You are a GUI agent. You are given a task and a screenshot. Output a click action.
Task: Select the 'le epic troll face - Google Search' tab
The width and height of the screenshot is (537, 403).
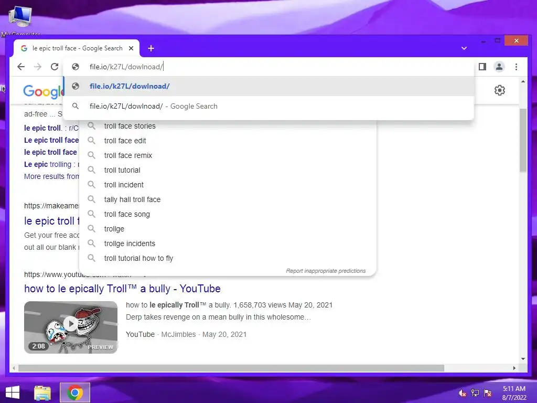coord(77,48)
